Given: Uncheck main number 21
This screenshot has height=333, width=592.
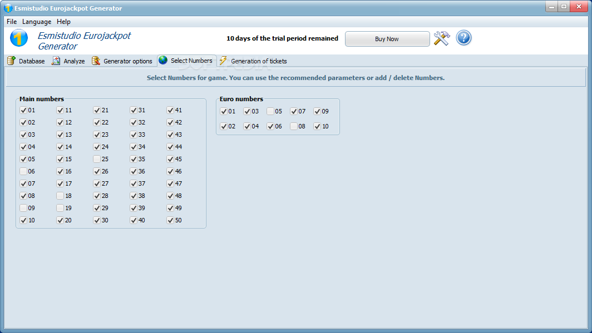Looking at the screenshot, I should tap(97, 110).
